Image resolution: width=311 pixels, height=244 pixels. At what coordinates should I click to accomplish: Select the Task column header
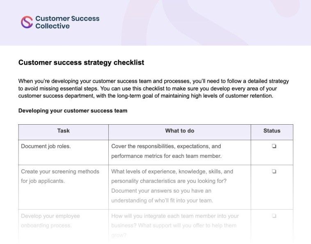click(x=63, y=131)
